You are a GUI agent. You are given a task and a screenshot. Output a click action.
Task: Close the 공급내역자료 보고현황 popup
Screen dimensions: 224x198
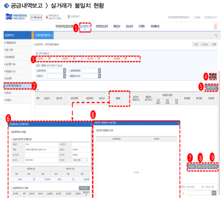[x=91, y=124]
